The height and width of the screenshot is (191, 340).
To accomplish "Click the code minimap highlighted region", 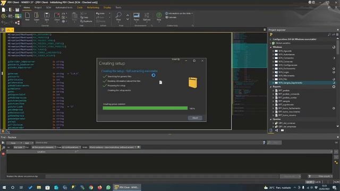I will point(250,56).
